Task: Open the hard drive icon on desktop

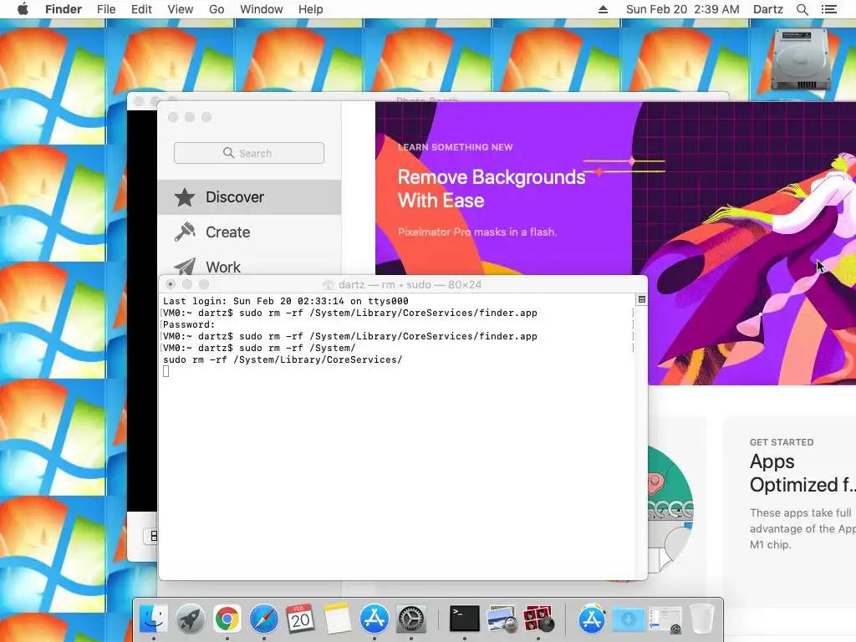Action: point(799,59)
